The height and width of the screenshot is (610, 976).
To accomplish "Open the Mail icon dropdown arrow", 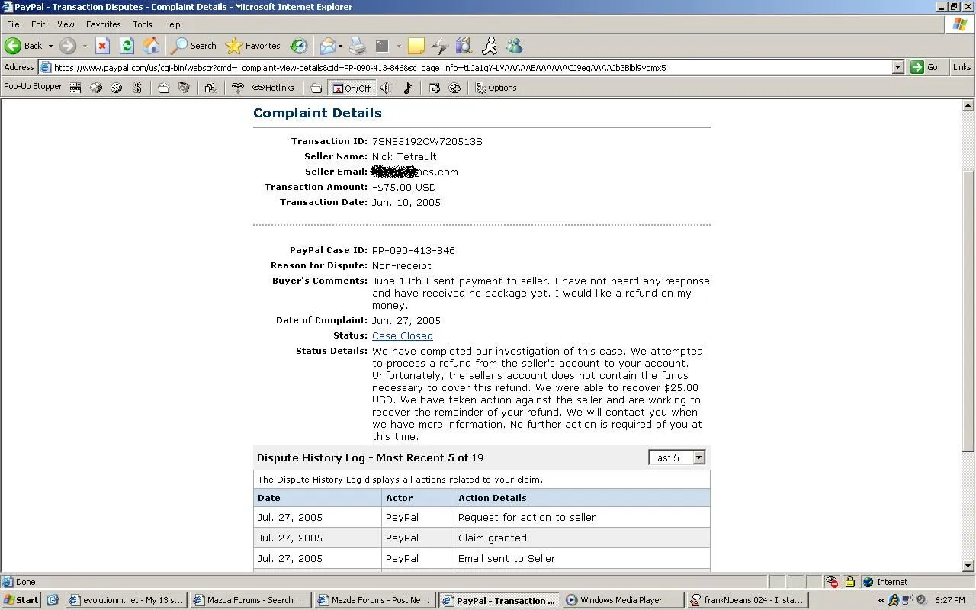I will click(340, 46).
